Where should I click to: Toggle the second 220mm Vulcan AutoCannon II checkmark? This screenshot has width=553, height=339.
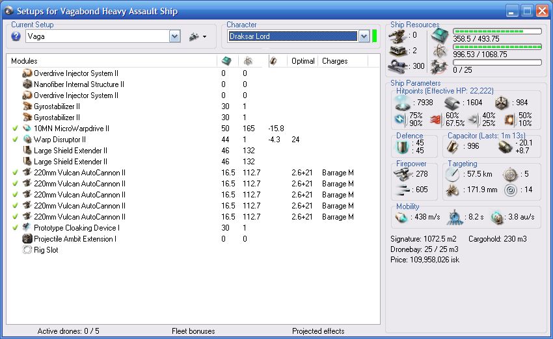[x=15, y=184]
